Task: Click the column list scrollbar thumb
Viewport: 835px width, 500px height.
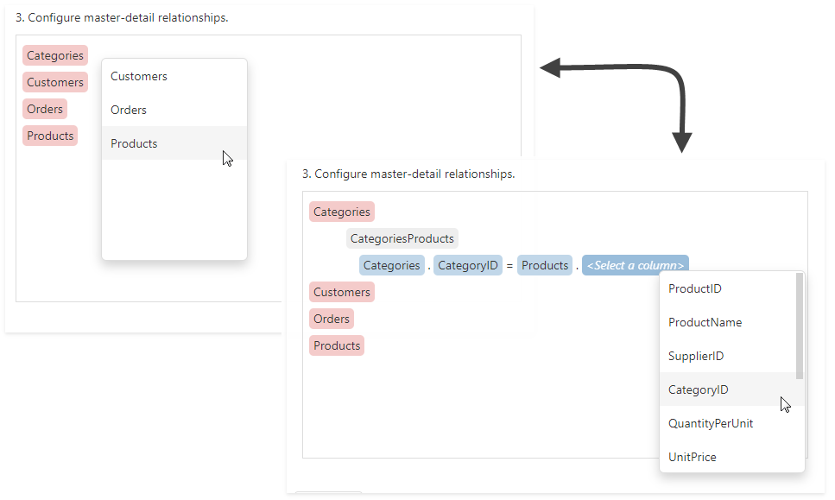Action: (x=800, y=326)
